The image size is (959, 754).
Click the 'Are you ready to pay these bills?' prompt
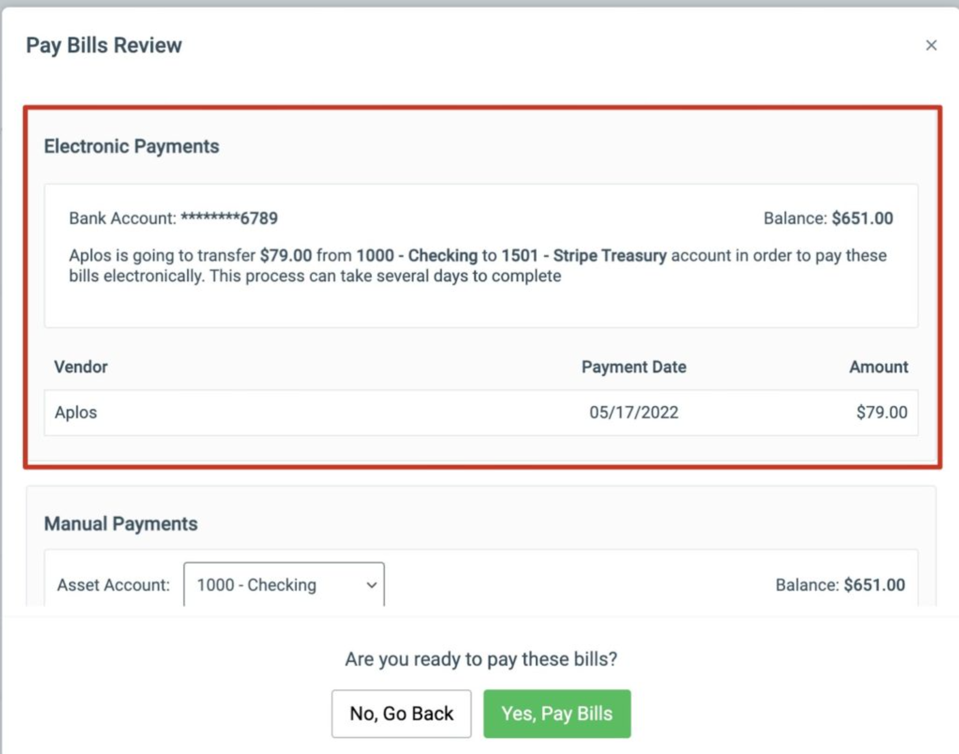click(x=481, y=659)
